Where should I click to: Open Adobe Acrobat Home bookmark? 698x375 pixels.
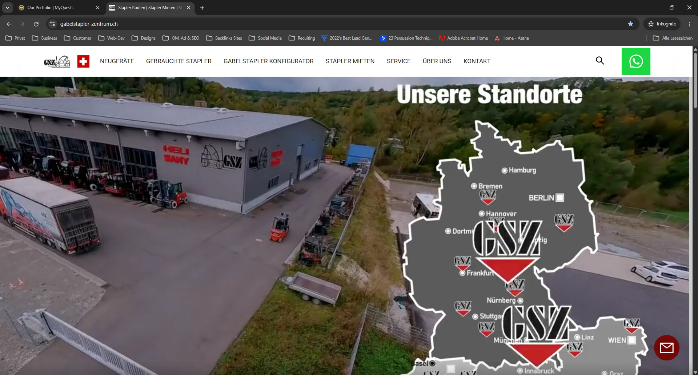point(464,38)
